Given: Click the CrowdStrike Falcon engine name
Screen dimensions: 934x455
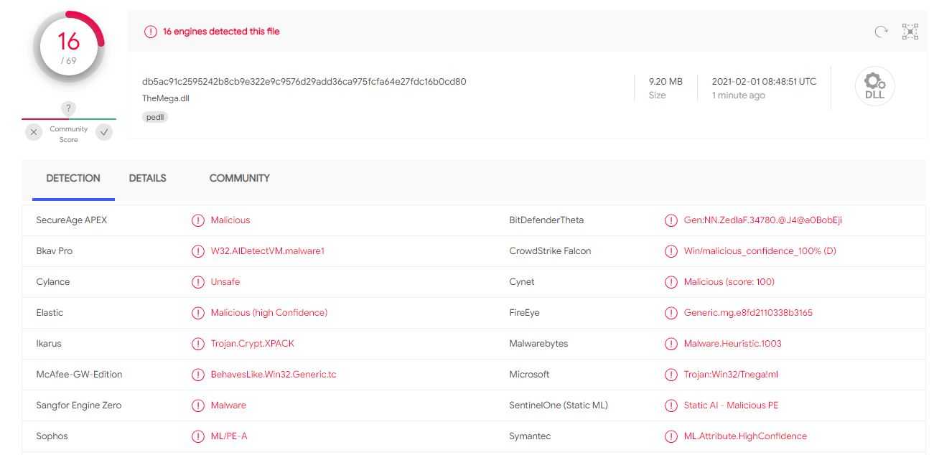Looking at the screenshot, I should coord(550,251).
